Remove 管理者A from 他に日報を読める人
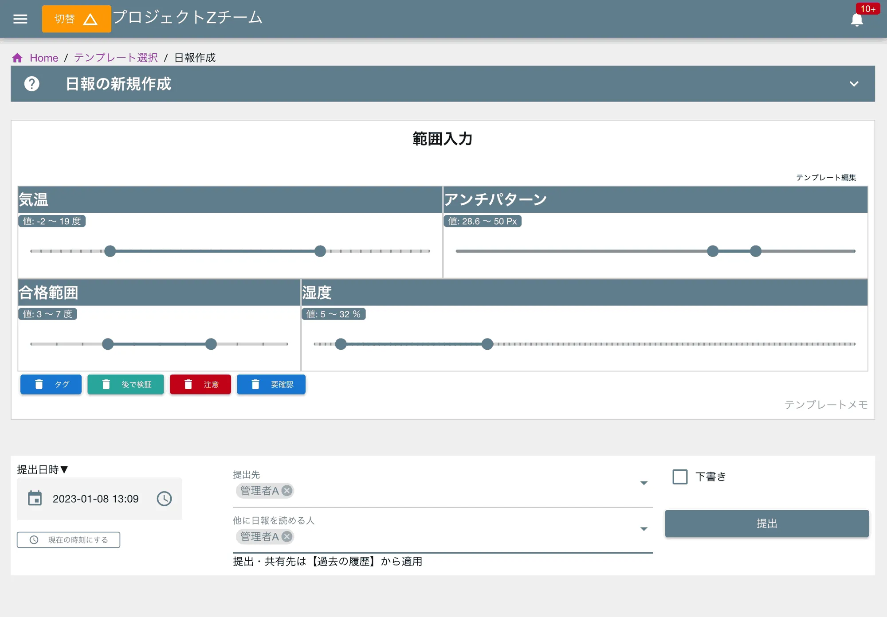The height and width of the screenshot is (617, 887). [287, 537]
